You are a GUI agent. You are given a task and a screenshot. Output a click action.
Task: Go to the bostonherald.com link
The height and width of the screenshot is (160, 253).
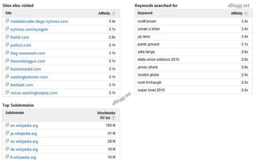pos(26,69)
